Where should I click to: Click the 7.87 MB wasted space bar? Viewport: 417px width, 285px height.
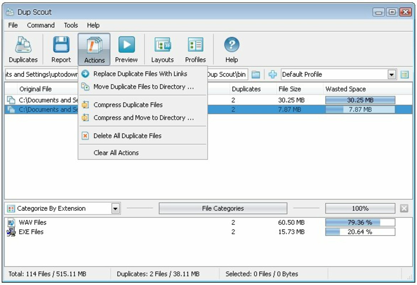pos(360,109)
